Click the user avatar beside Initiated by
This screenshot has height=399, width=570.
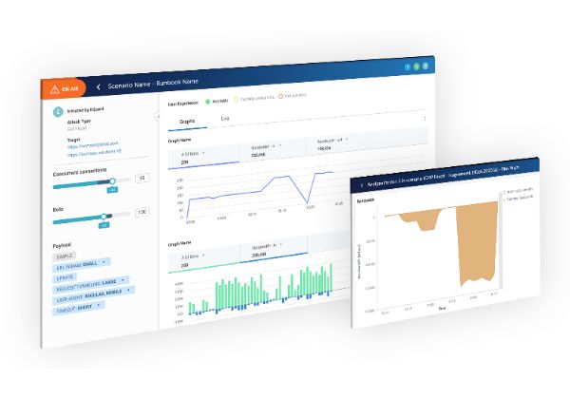tap(58, 111)
